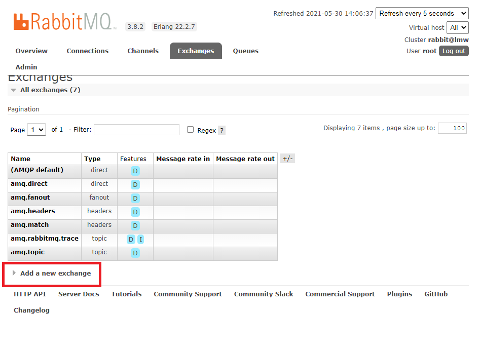The image size is (481, 350).
Task: Open the amq.rabbitmq.trace exchange
Action: (45, 239)
